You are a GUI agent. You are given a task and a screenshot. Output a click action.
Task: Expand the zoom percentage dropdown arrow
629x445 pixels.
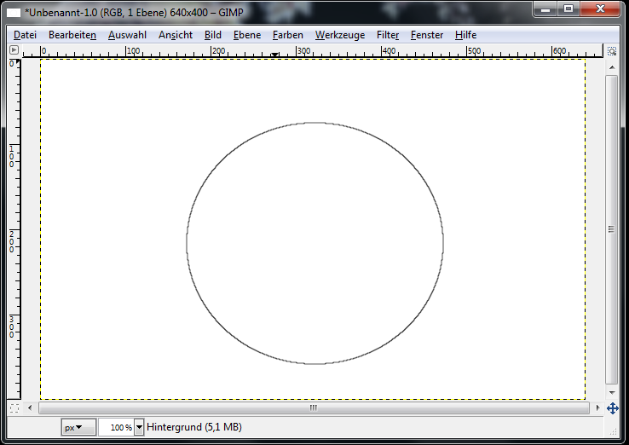139,427
